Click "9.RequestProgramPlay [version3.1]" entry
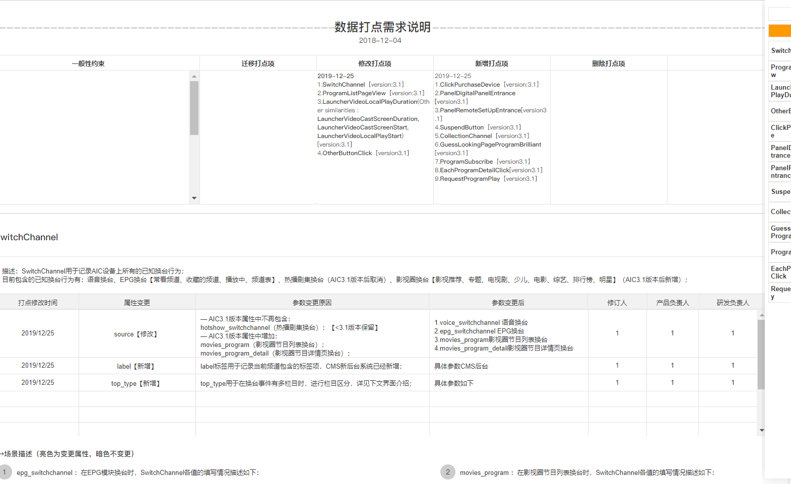 [486, 179]
